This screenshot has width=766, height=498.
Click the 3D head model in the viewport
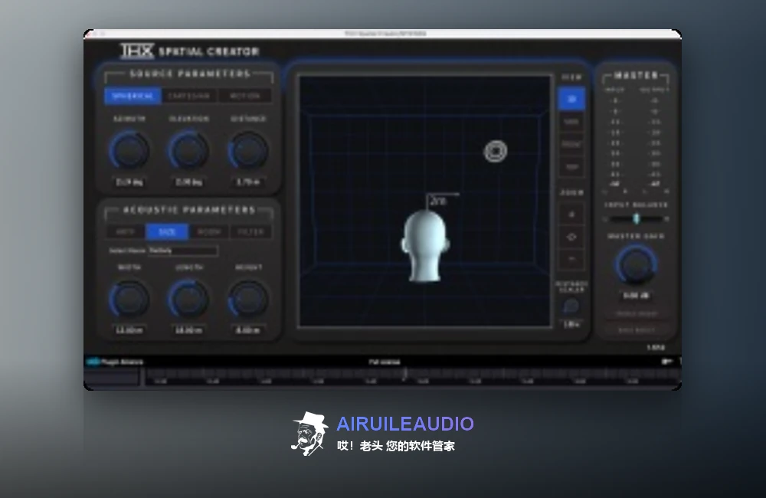(424, 246)
